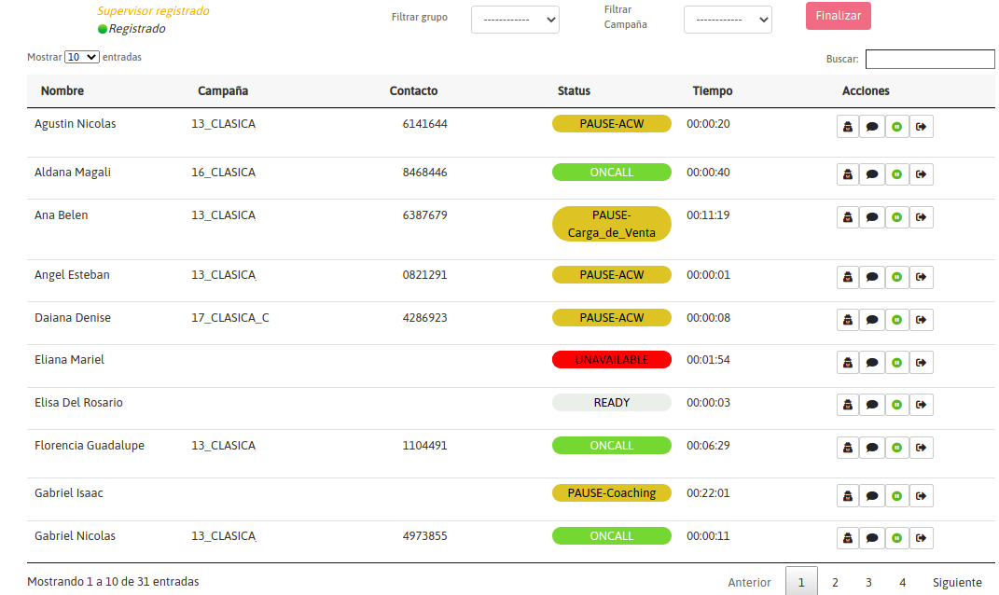
Task: Click green pause icon for Gabriel Isaac
Action: click(896, 495)
